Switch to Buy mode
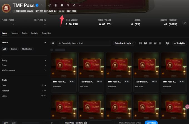The image size is (189, 124). [6, 123]
